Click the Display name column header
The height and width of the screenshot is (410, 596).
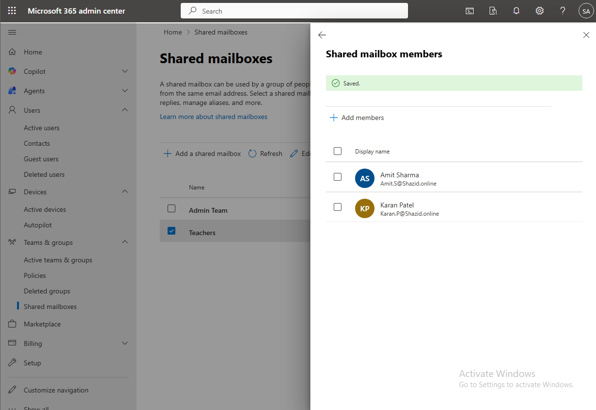point(373,152)
